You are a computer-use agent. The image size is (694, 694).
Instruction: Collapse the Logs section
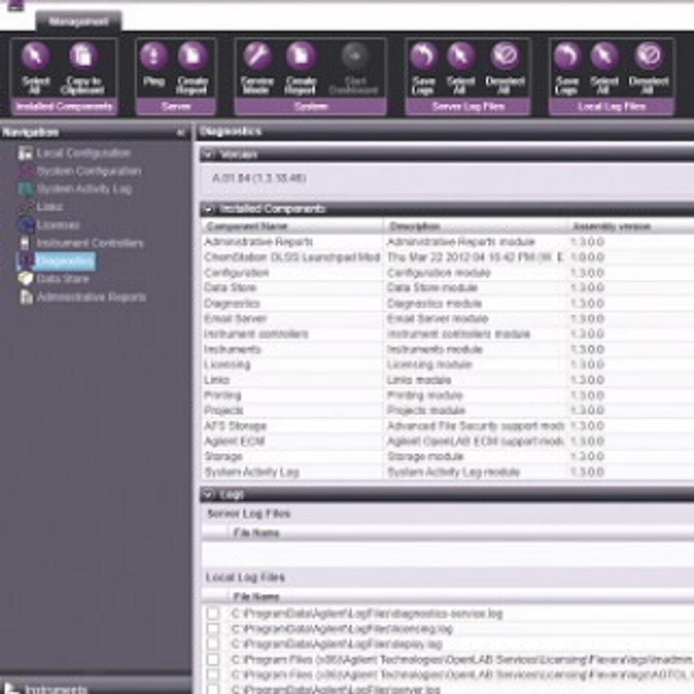point(209,495)
